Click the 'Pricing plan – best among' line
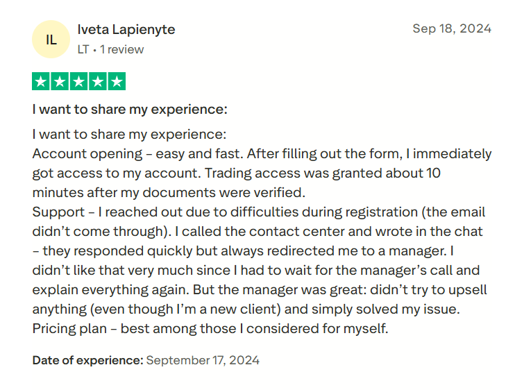531x390 pixels. [x=210, y=328]
